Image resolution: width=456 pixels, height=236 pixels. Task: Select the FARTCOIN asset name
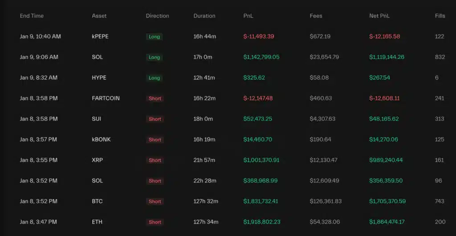pyautogui.click(x=106, y=98)
